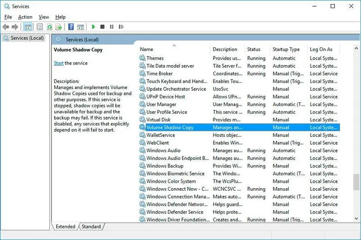The image size is (361, 240).
Task: Toggle the Show/Hide Console Tree icon
Action: (28, 27)
